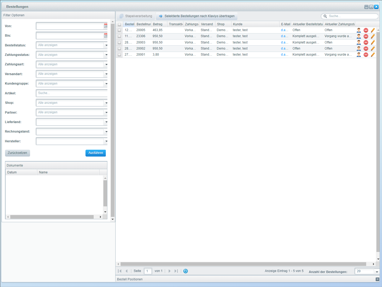Click filter panel vertical scrollbar
Screen dimensions: 382x287
coord(113,120)
